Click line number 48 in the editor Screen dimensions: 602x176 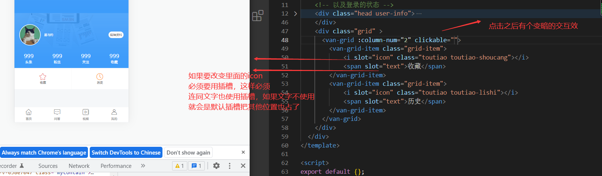(284, 40)
